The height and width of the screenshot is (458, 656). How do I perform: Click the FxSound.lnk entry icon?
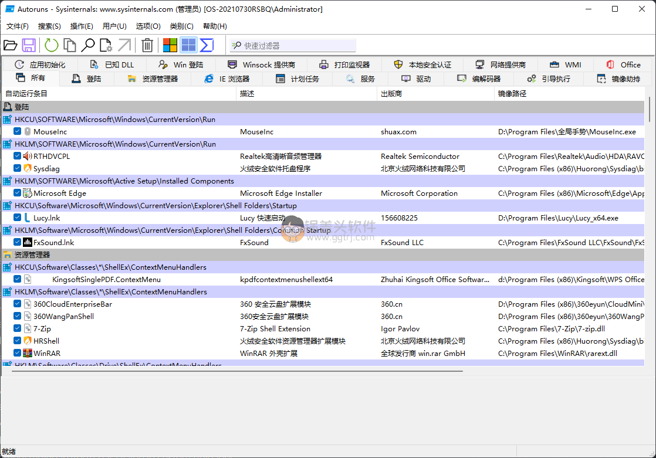coord(28,243)
